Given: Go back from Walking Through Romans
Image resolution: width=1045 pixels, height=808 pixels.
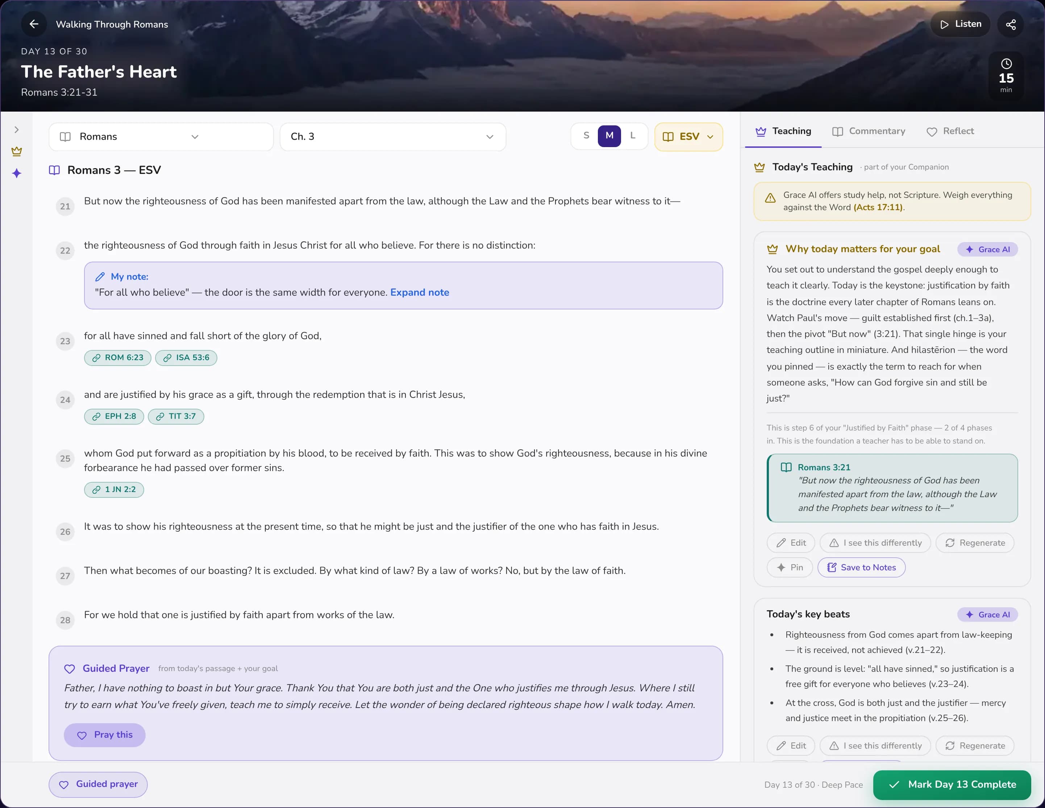Looking at the screenshot, I should (34, 24).
